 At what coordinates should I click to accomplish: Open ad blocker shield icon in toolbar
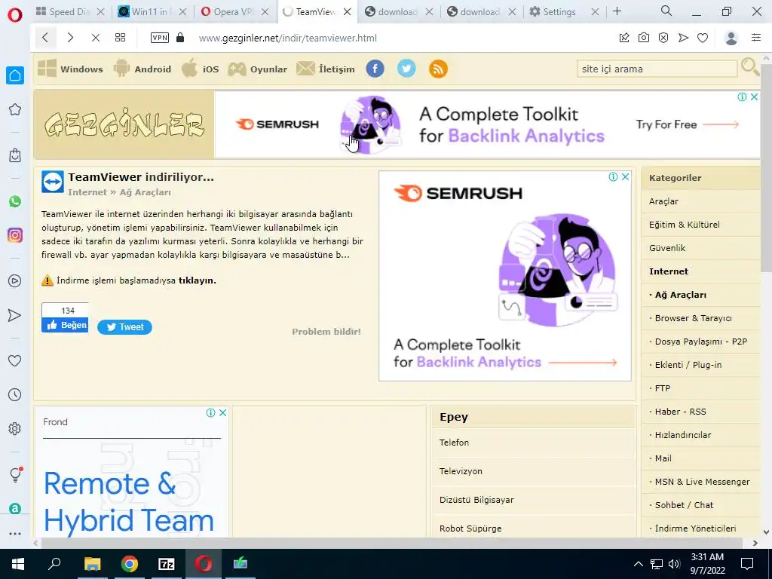coord(663,38)
